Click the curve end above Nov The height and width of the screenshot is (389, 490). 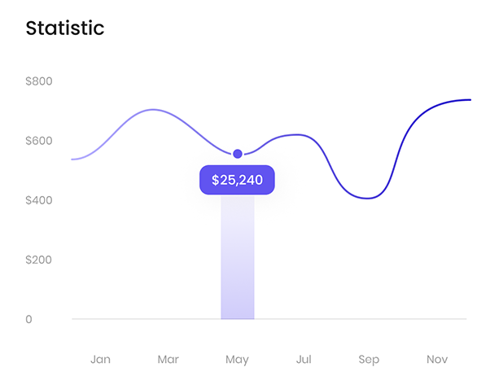coord(469,99)
